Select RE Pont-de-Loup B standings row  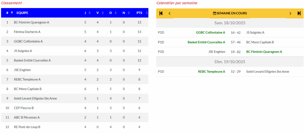point(27,127)
